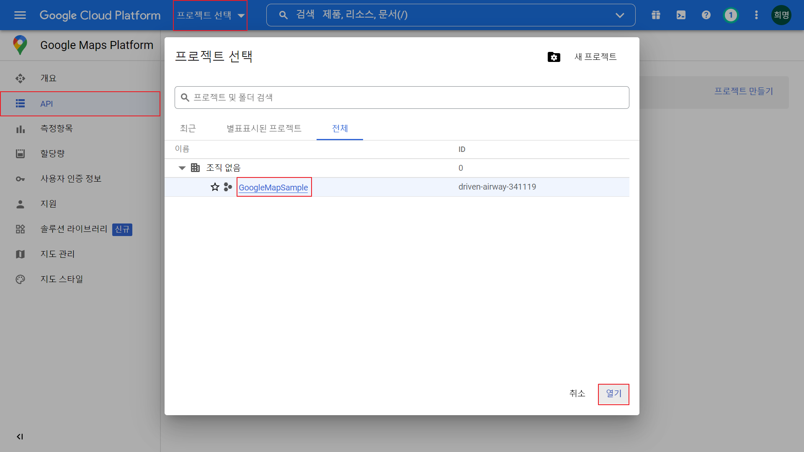804x452 pixels.
Task: Switch to the 별표표시된 프로젝트 tab
Action: point(264,128)
